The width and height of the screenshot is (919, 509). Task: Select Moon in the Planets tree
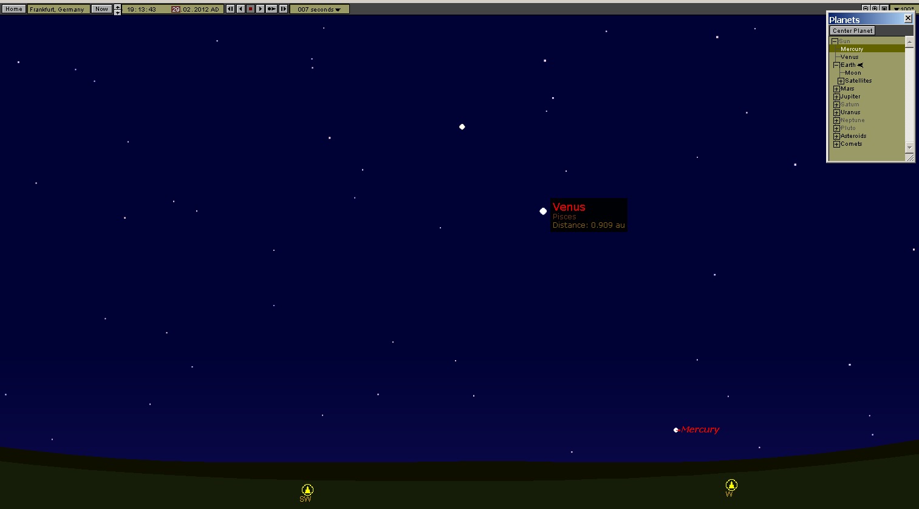pyautogui.click(x=853, y=73)
